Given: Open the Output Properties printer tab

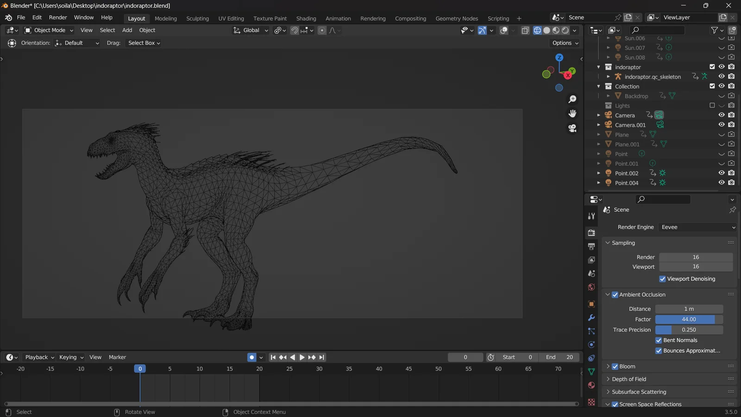Looking at the screenshot, I should tap(591, 246).
